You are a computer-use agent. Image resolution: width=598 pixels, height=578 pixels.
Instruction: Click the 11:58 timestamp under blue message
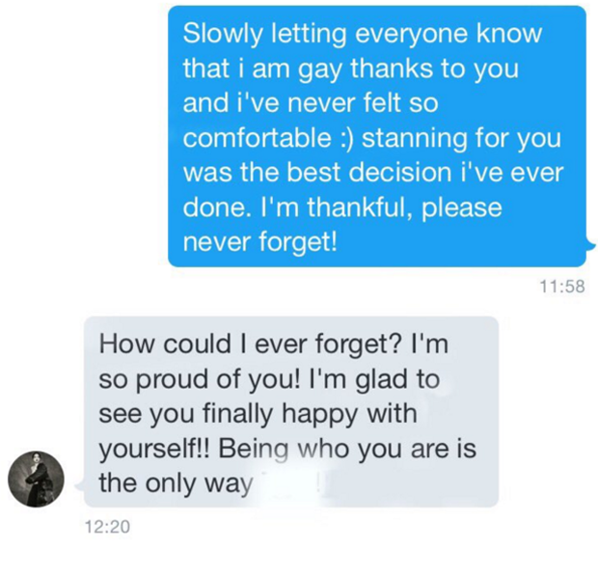point(562,287)
